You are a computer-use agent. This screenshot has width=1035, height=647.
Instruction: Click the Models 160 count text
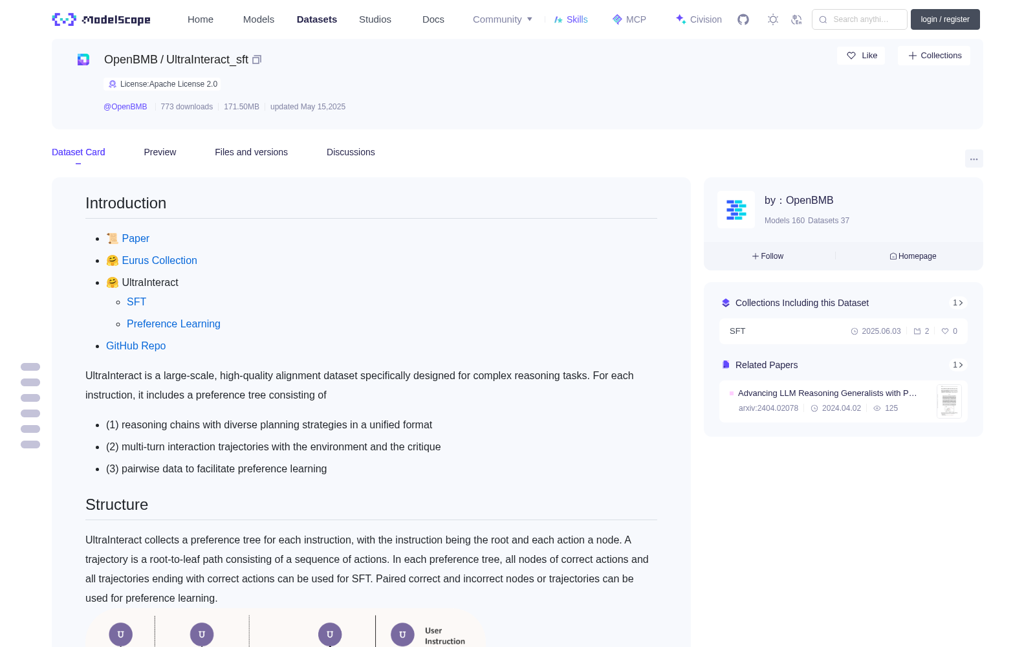785,221
